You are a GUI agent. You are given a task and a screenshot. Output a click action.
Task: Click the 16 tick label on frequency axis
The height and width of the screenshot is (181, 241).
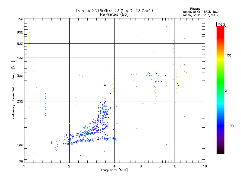[205, 166]
